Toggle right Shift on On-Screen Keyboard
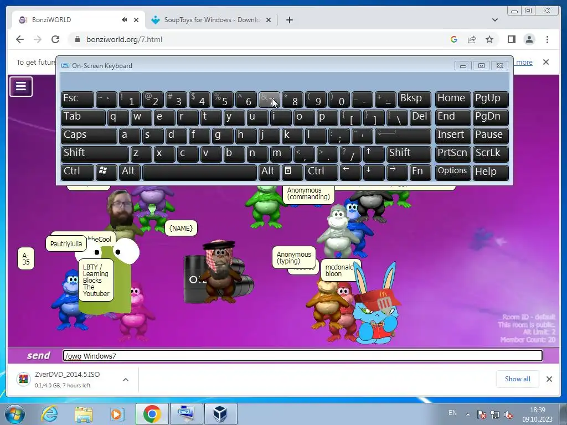 409,154
